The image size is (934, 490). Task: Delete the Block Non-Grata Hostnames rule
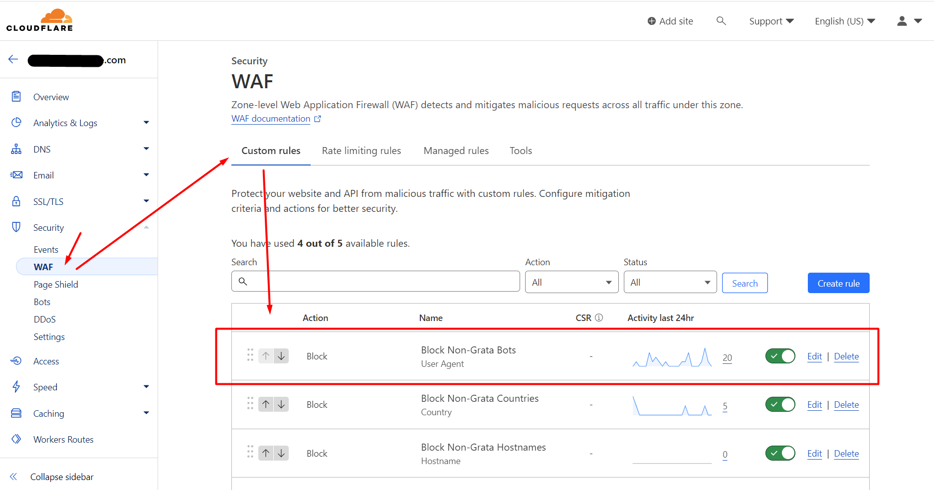[846, 454]
